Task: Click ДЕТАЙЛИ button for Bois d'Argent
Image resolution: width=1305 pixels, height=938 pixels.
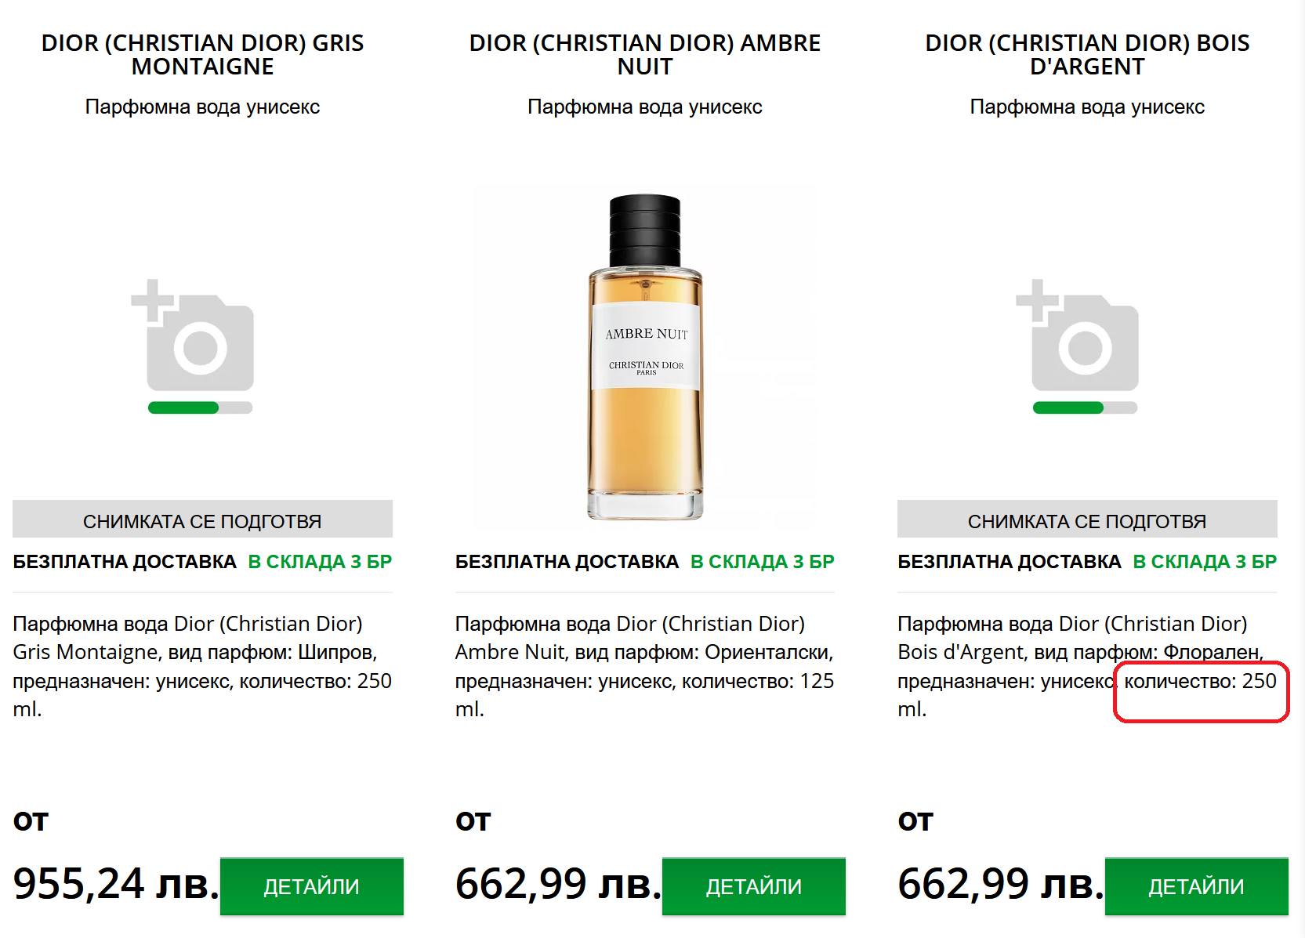Action: [x=1197, y=886]
